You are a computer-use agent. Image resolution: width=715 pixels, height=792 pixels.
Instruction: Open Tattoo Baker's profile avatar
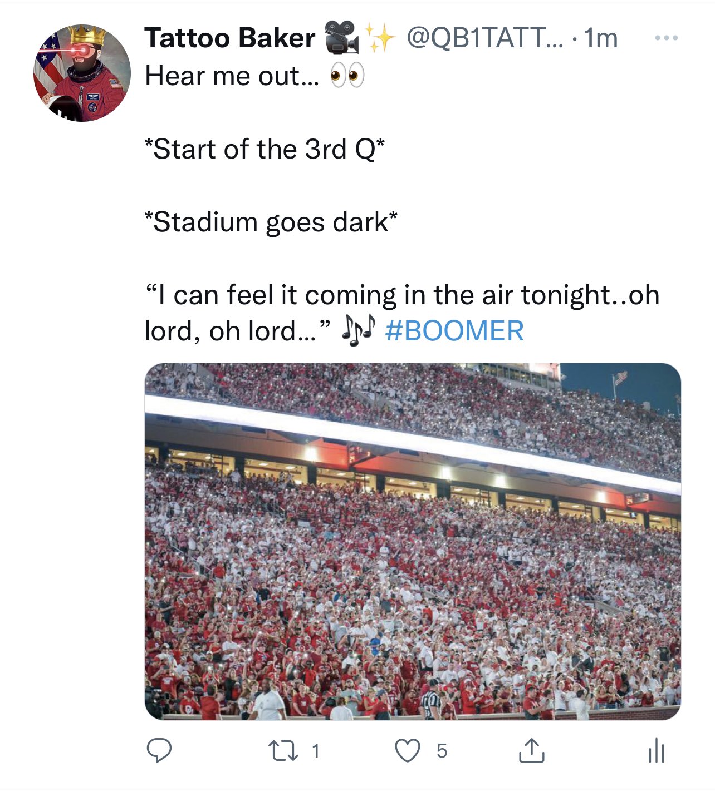(x=82, y=73)
